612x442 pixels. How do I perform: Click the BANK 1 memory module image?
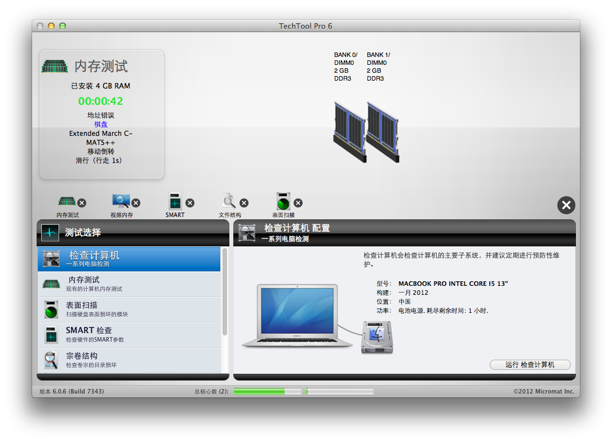pos(383,132)
